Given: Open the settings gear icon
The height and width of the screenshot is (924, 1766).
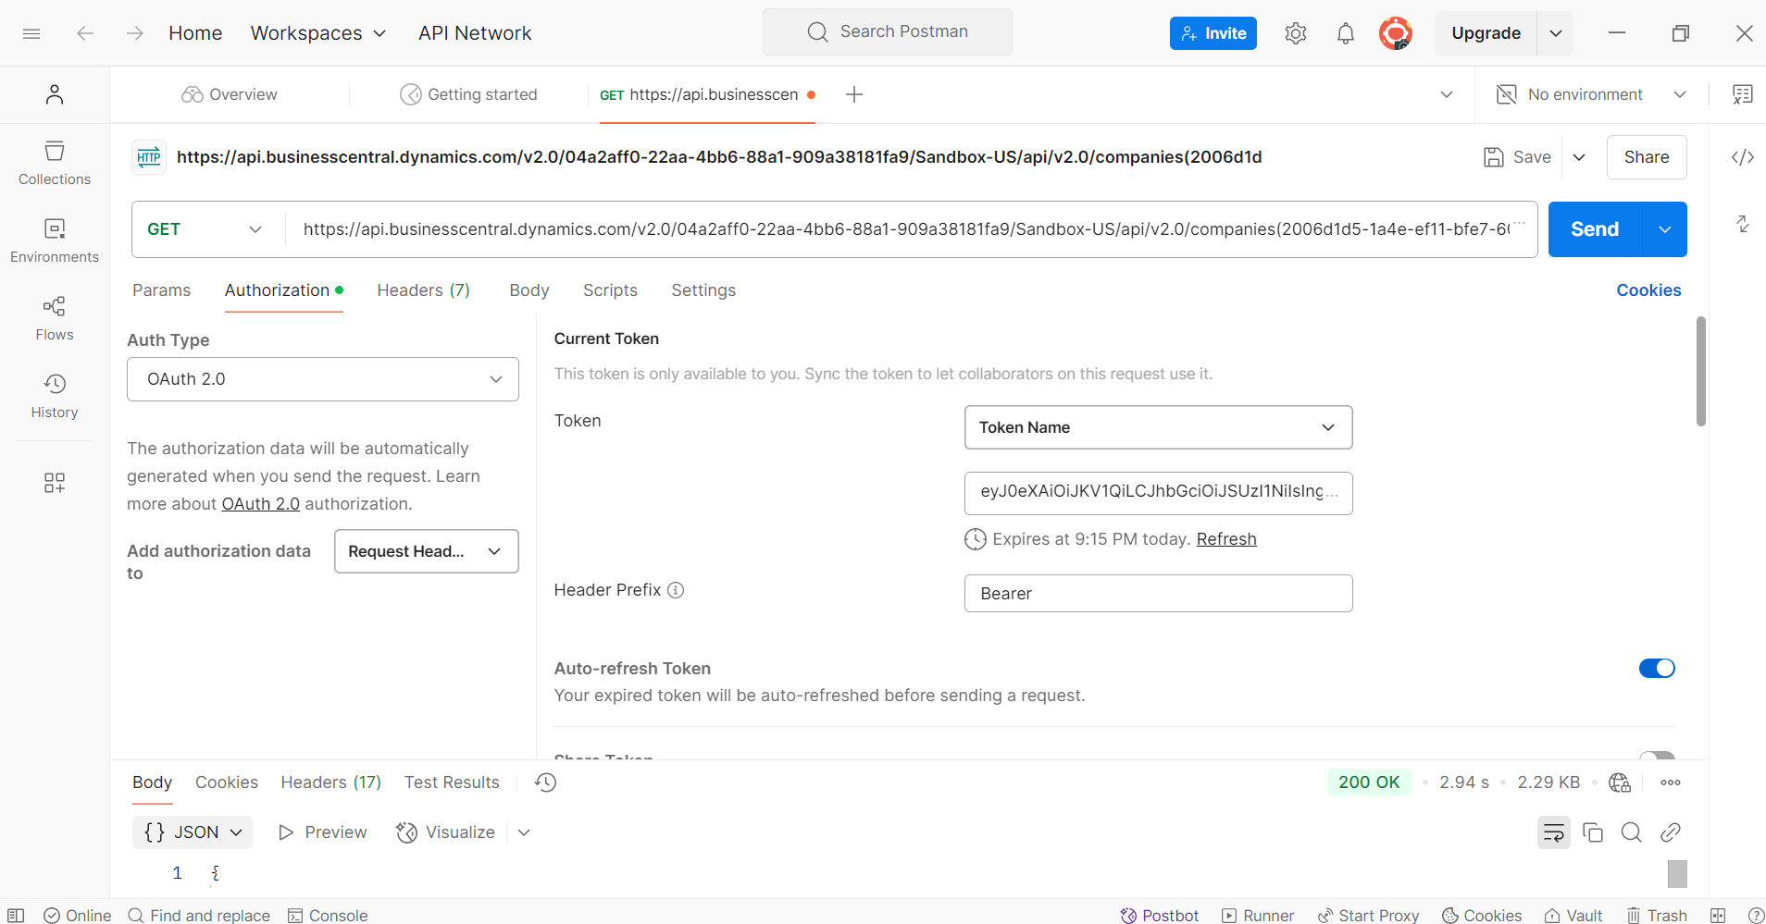Looking at the screenshot, I should click(x=1296, y=33).
